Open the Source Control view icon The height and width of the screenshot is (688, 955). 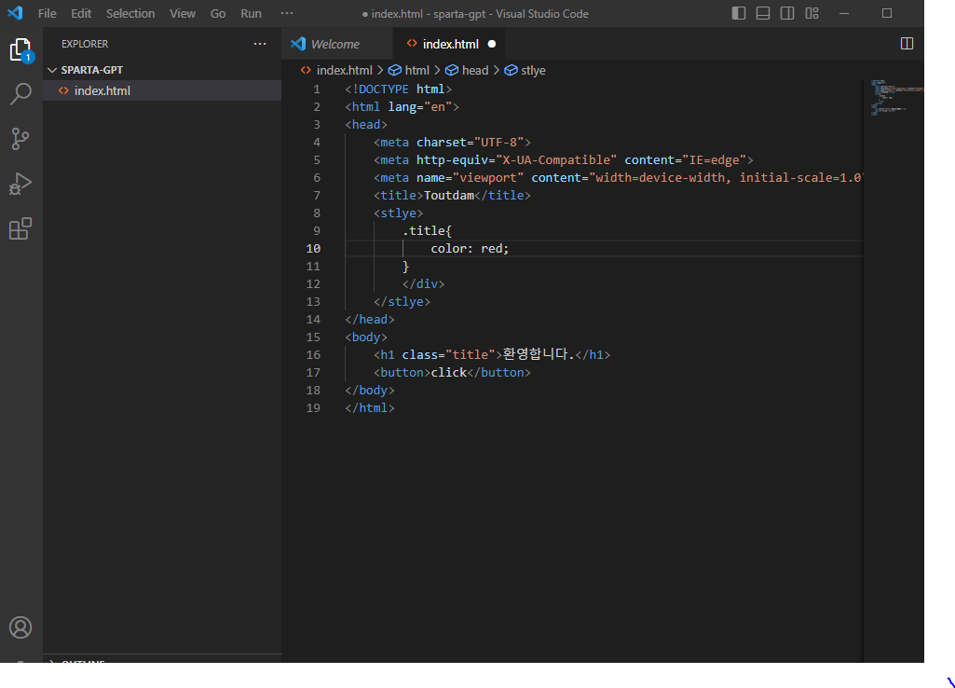point(20,139)
